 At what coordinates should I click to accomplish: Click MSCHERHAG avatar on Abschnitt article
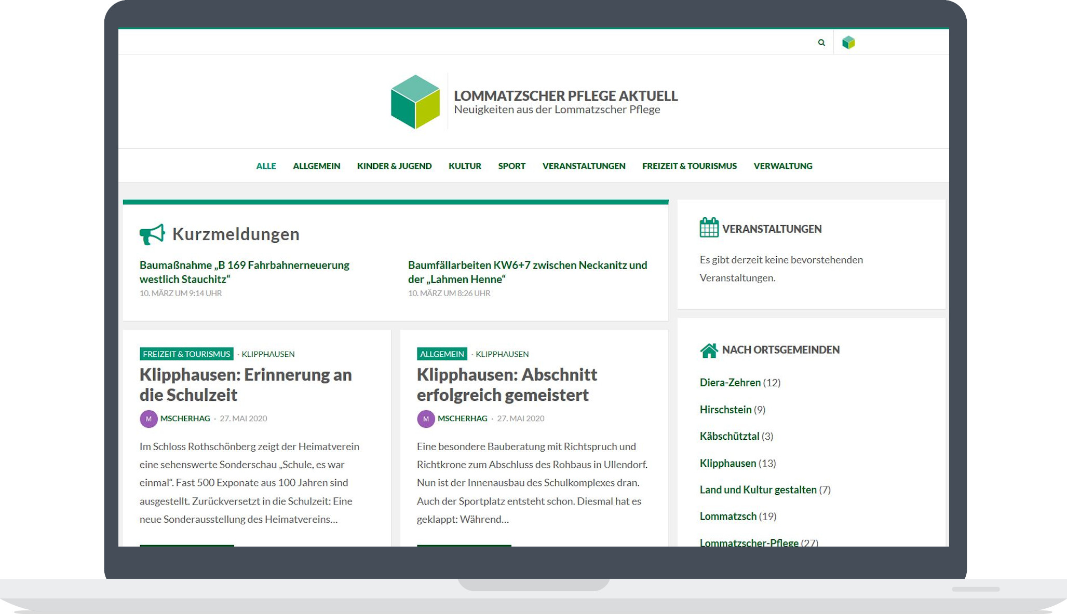[426, 418]
